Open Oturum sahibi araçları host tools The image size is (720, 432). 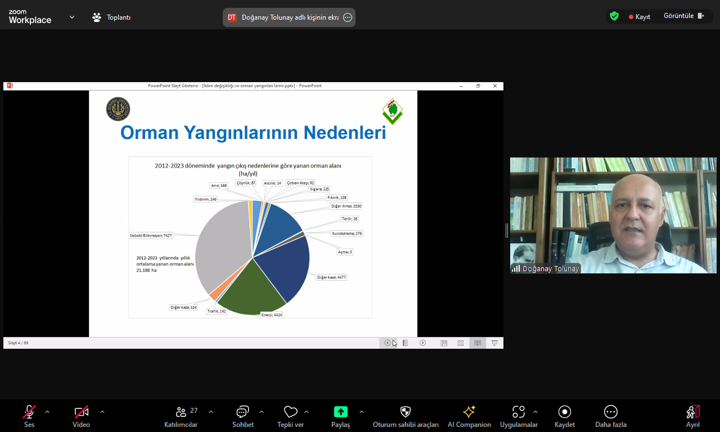click(405, 411)
